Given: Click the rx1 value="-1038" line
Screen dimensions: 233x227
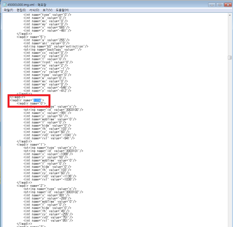Looking at the screenshot, I should (x=50, y=179).
